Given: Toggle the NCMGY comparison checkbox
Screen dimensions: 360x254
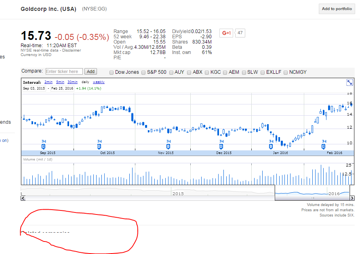Looking at the screenshot, I should pyautogui.click(x=286, y=73).
